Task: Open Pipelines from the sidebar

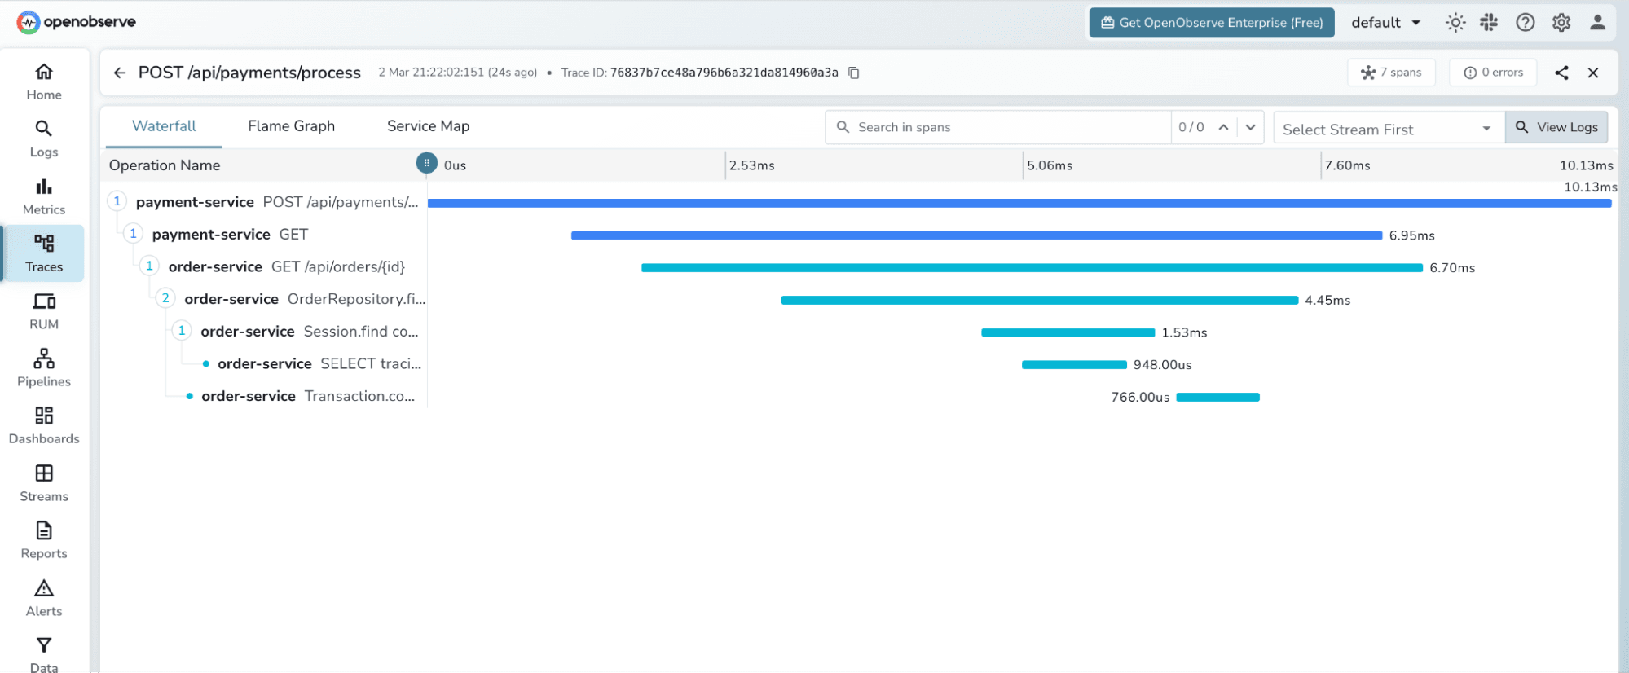Action: click(x=44, y=369)
